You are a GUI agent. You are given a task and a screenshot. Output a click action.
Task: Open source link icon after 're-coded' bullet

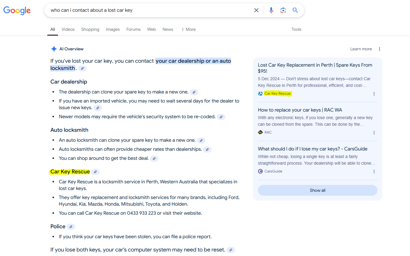(221, 117)
